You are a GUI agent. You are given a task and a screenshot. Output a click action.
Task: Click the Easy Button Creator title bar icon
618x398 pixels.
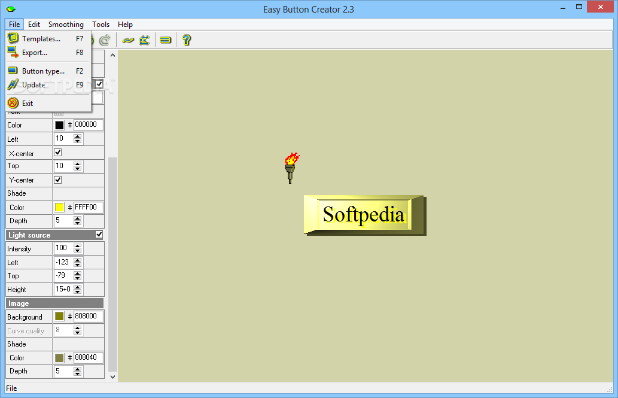tap(11, 9)
